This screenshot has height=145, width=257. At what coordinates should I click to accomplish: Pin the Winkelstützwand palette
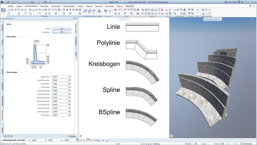[74, 18]
